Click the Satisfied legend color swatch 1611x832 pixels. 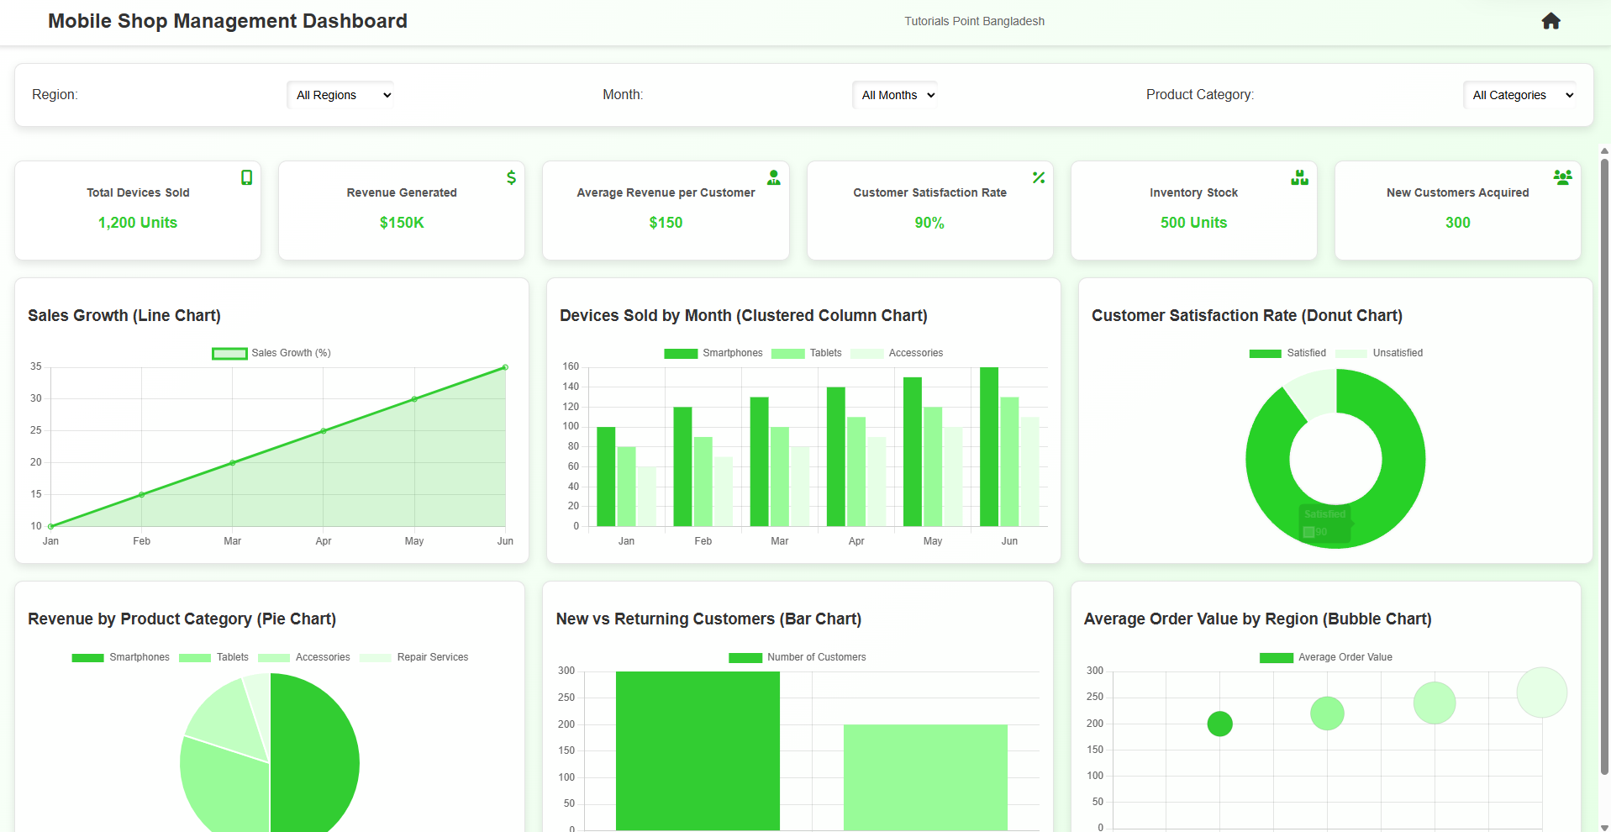coord(1265,354)
